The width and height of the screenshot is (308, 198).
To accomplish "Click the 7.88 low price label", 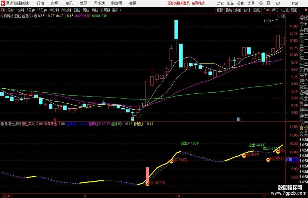I will tap(139, 116).
